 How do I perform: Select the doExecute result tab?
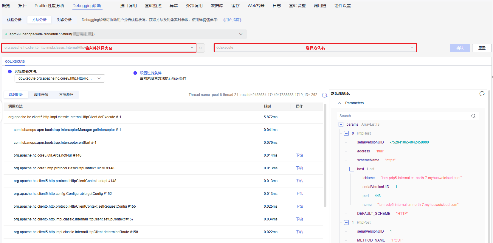click(15, 61)
